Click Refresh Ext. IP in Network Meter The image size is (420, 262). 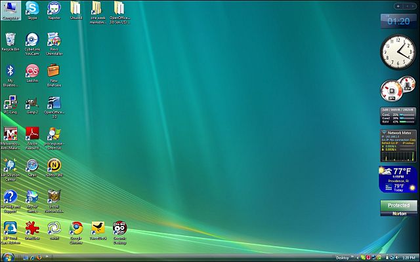pos(389,143)
